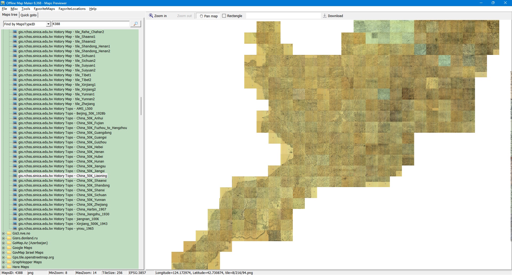512x275 pixels.
Task: Click the magnifier search button
Action: click(135, 24)
